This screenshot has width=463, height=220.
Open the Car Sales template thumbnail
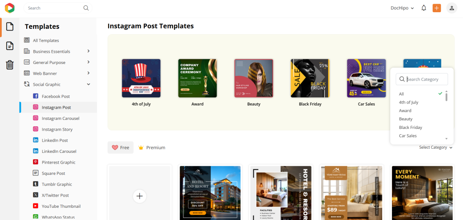coord(366,78)
